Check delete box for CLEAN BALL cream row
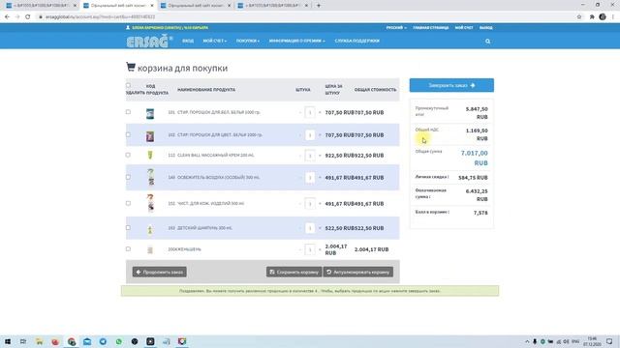The width and height of the screenshot is (620, 348). point(128,155)
